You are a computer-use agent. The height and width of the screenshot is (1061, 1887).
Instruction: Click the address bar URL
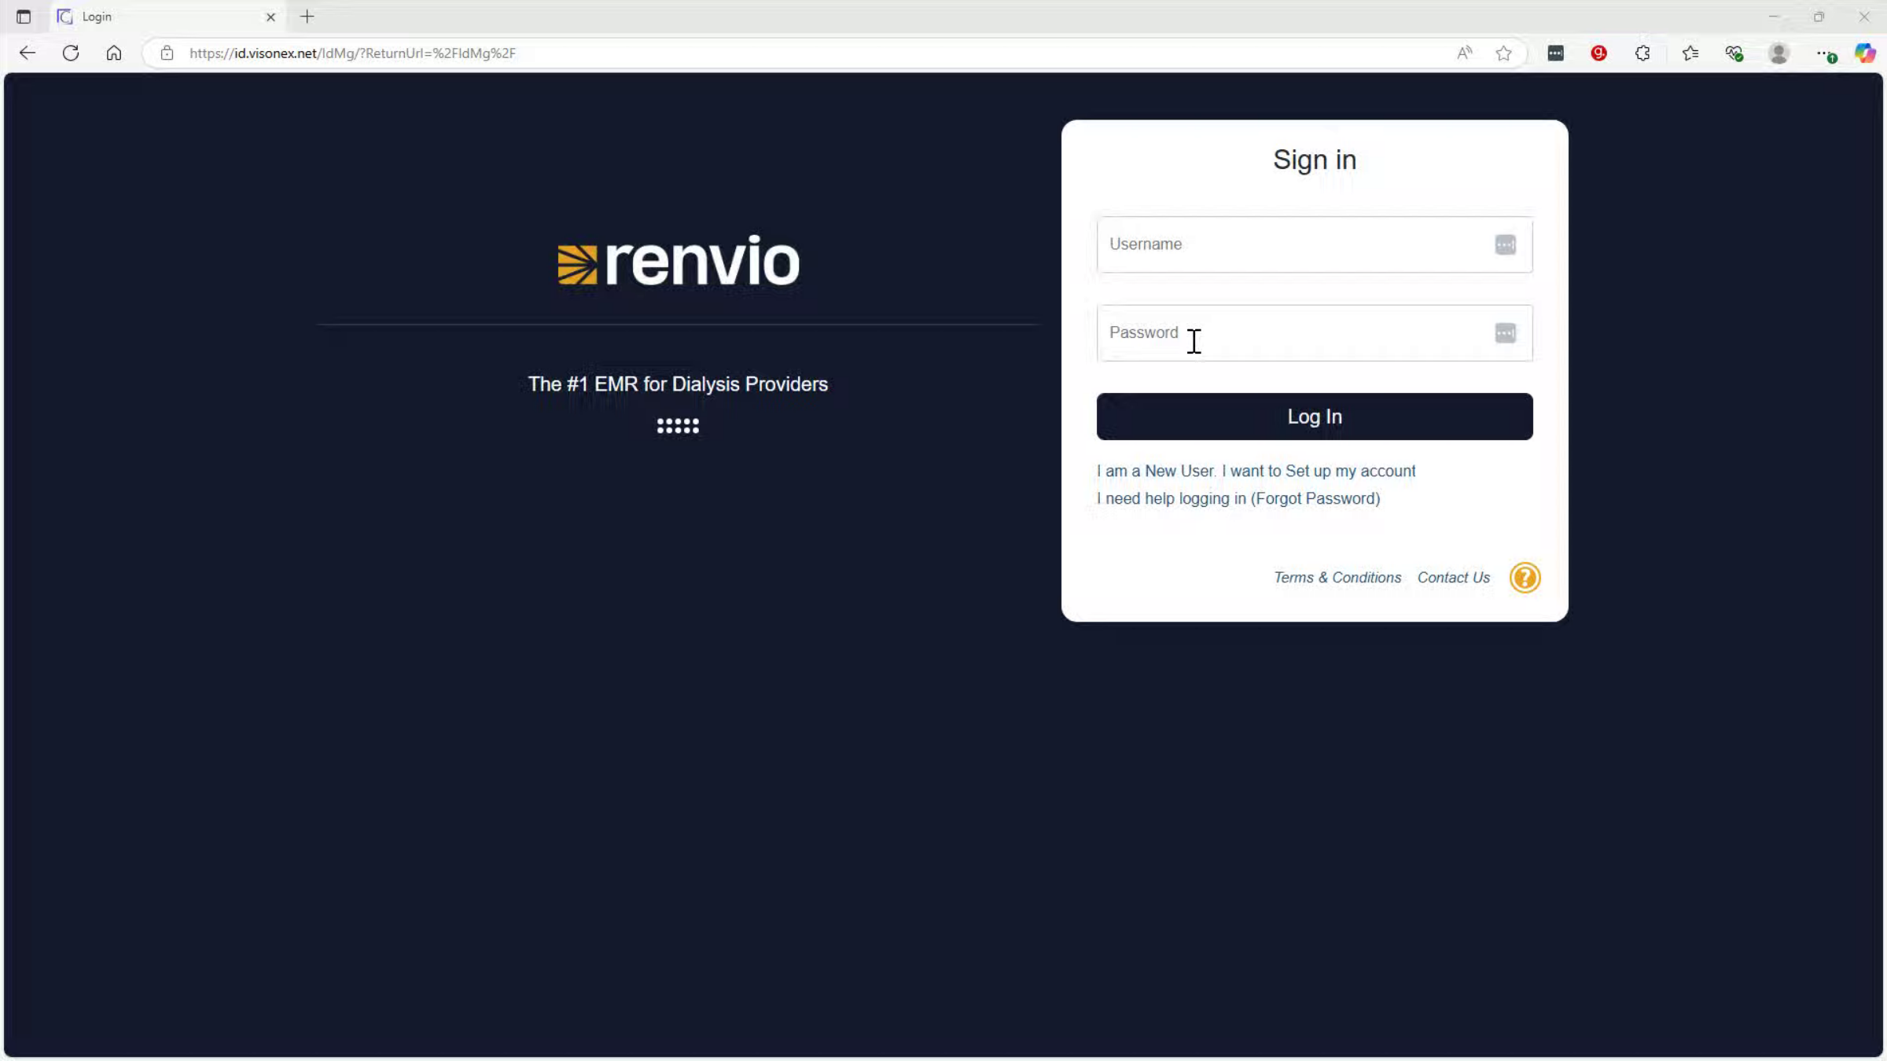(x=352, y=53)
